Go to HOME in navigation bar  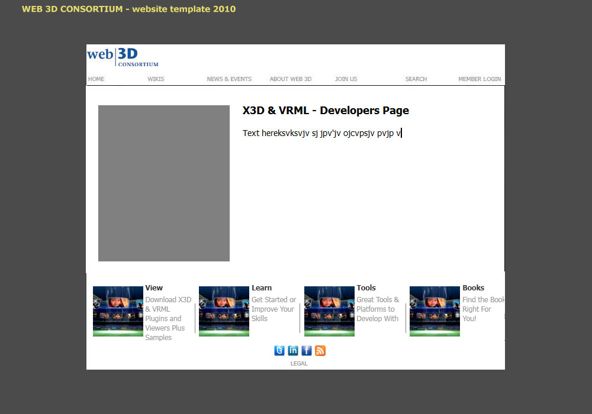coord(96,79)
